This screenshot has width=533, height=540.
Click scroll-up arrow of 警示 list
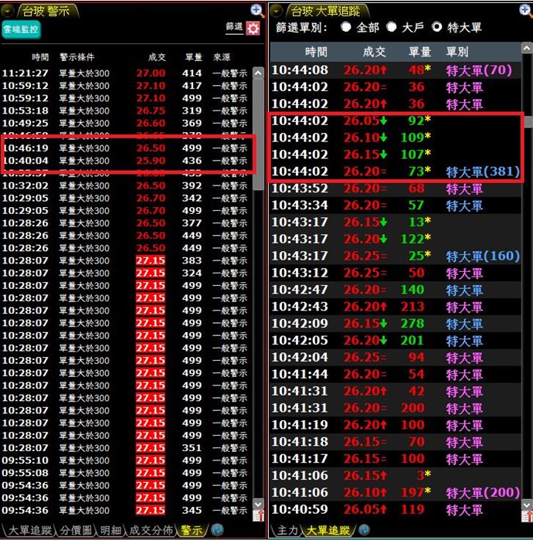(x=258, y=73)
